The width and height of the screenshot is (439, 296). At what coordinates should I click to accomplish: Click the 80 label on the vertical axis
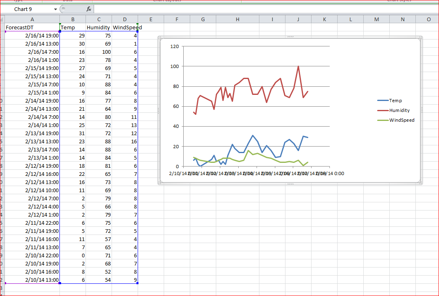[176, 86]
